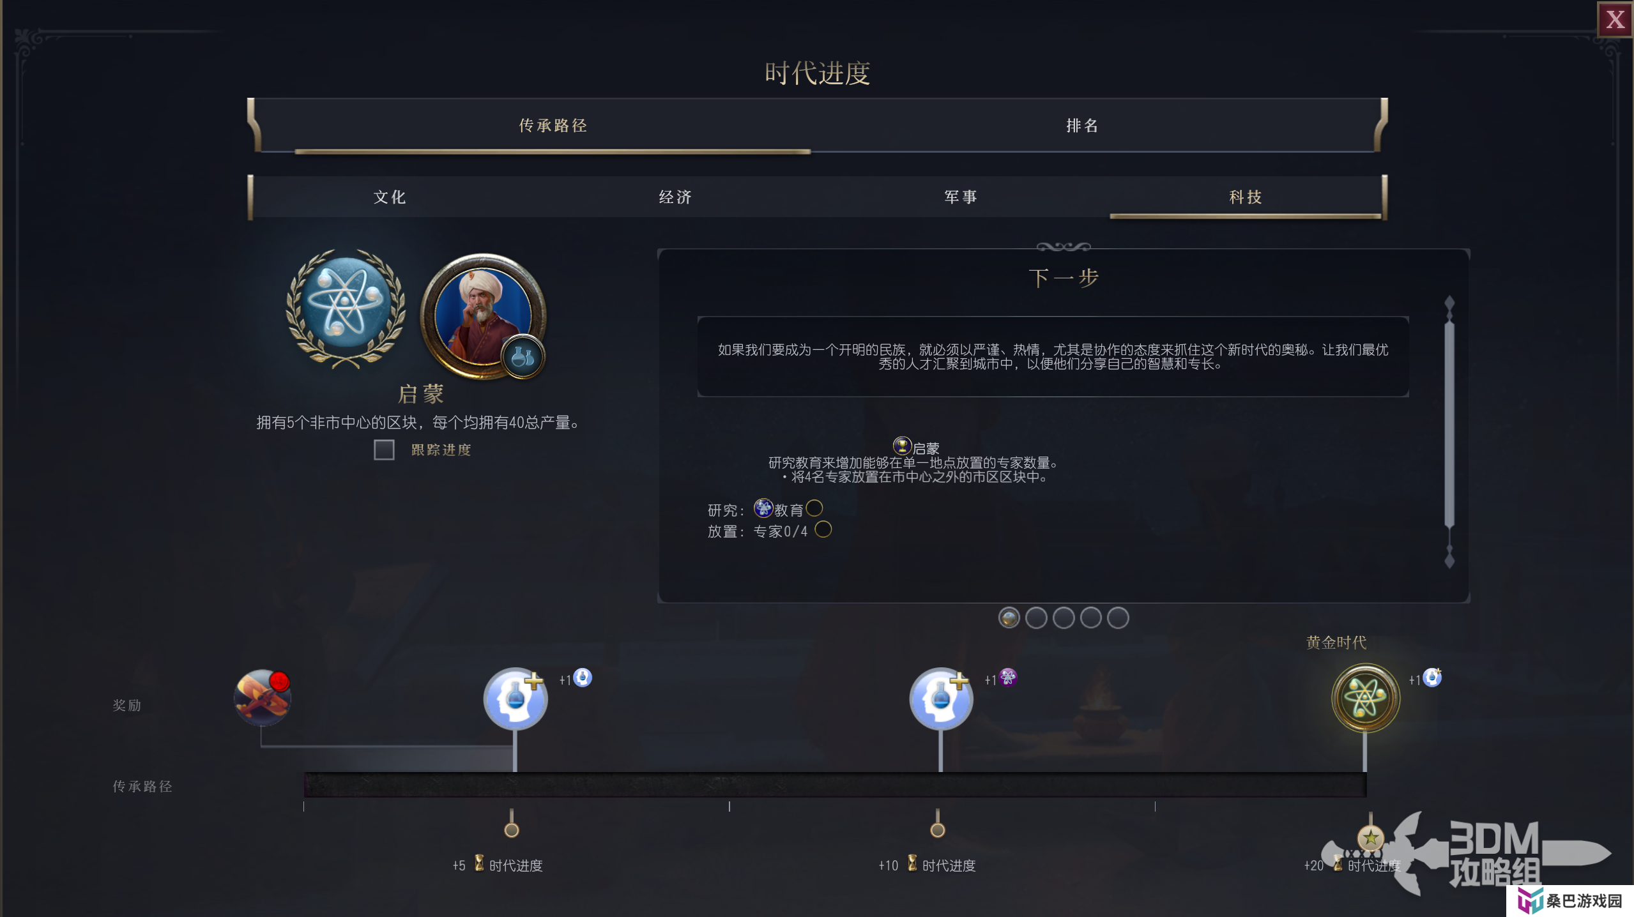
Task: Open the 经济 legacy path tab
Action: pyautogui.click(x=675, y=197)
